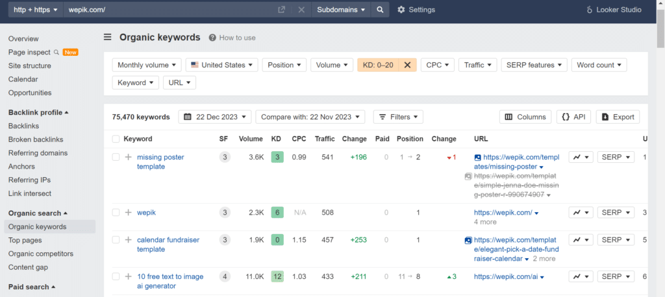Go to Top pages in sidebar
Image resolution: width=665 pixels, height=297 pixels.
(25, 240)
